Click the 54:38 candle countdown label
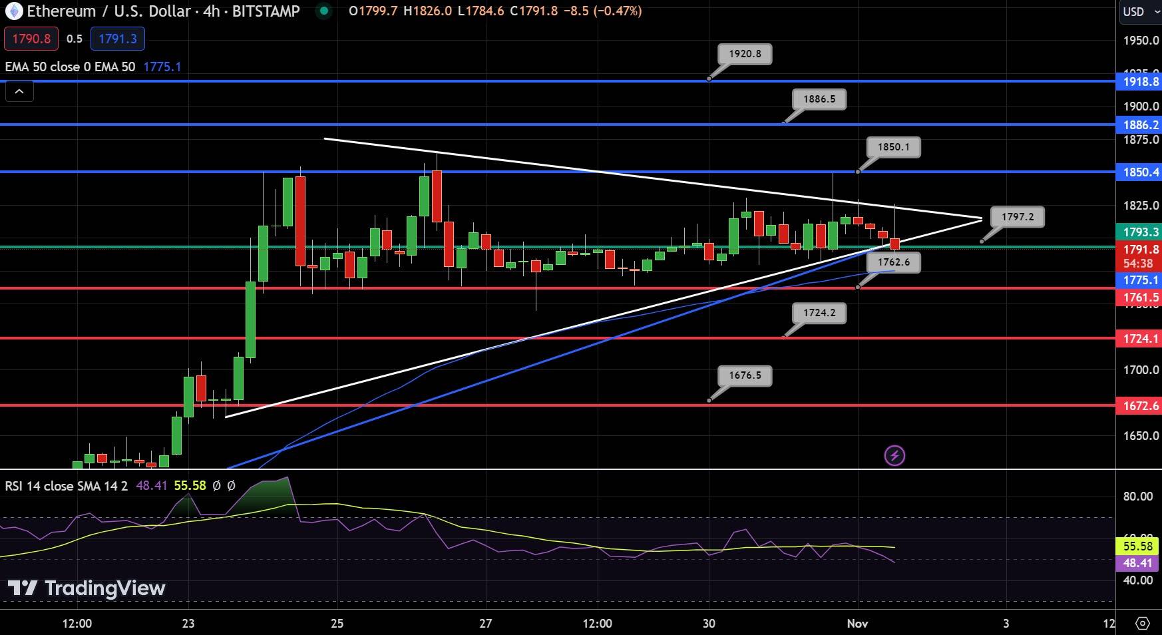 pyautogui.click(x=1138, y=264)
